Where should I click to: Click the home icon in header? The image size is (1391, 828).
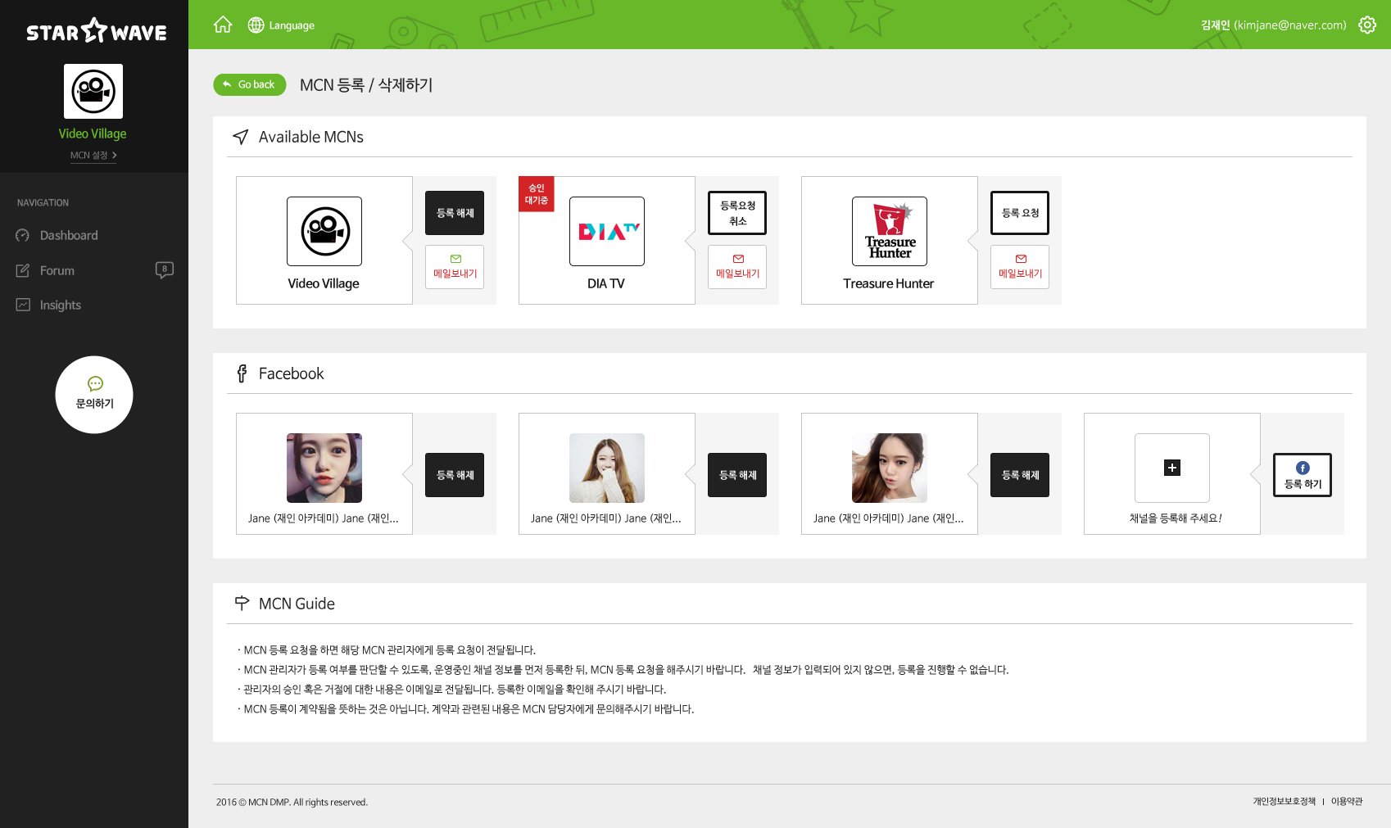click(223, 25)
